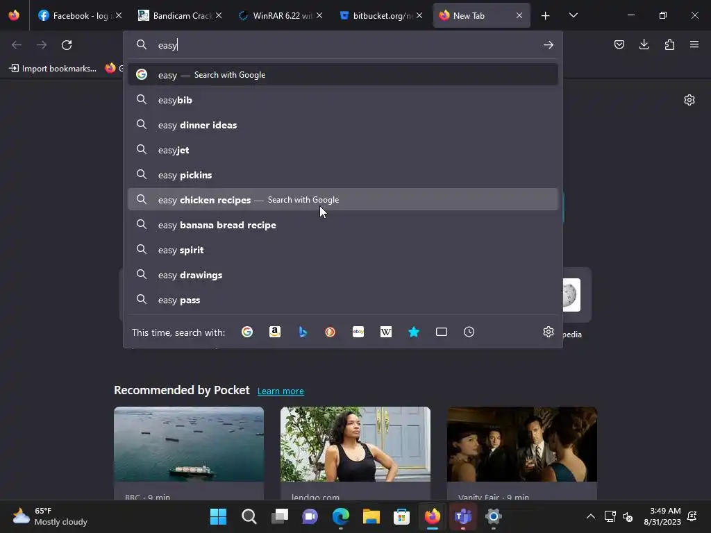Open the clock showing 3:49 AM
The image size is (711, 533).
[x=662, y=516]
